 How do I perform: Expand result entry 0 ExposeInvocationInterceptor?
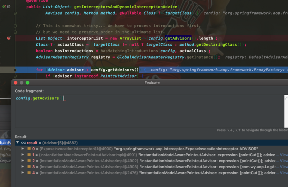click(x=23, y=148)
